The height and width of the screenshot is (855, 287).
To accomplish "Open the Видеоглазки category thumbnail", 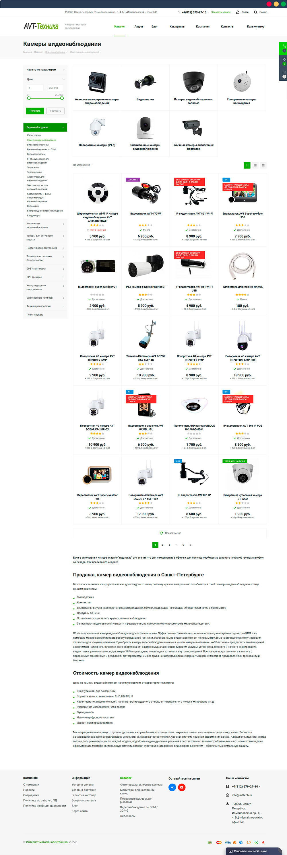I will (x=145, y=87).
